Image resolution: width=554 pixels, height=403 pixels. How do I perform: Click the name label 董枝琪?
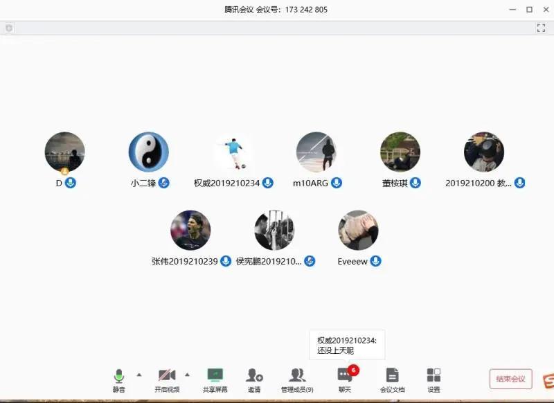(395, 183)
